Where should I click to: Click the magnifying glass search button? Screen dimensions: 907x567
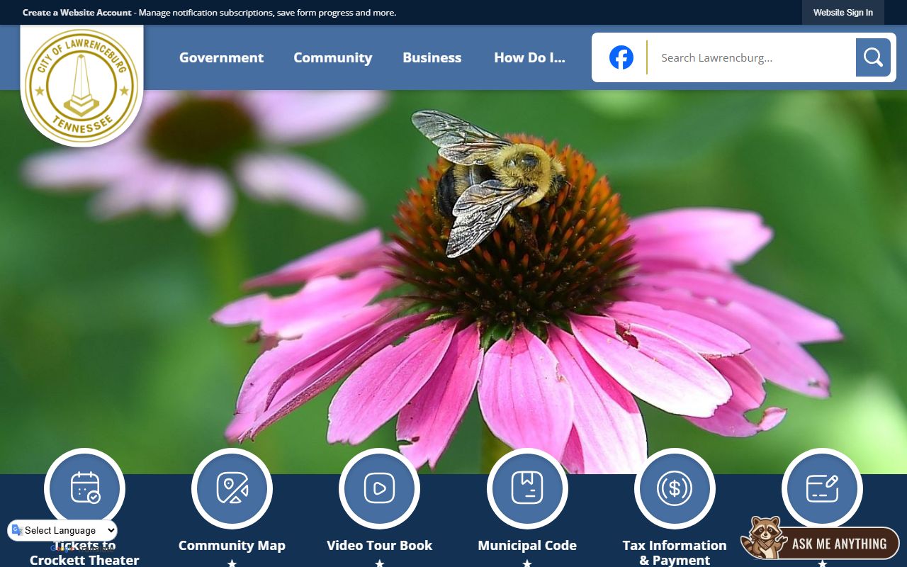(x=872, y=57)
